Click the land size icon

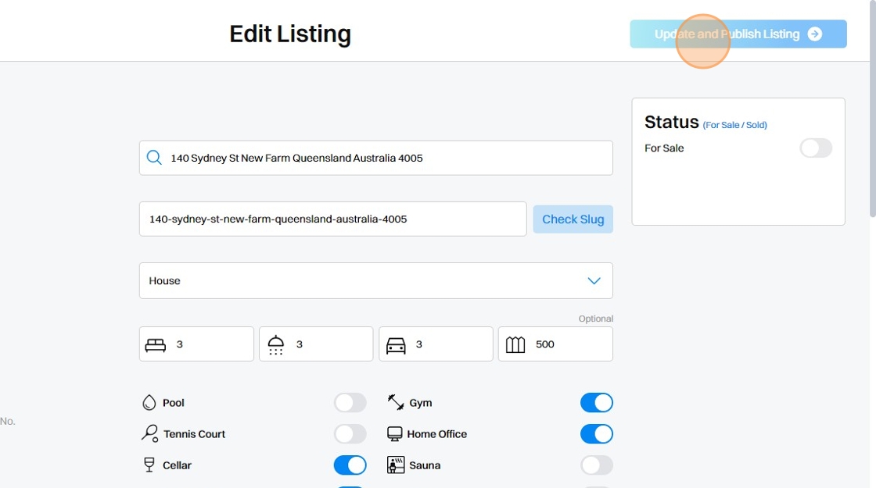(515, 344)
